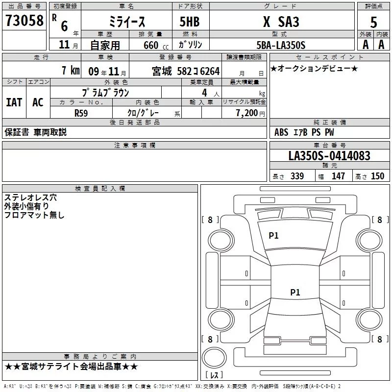Click inspector note ステレオレス穴
This screenshot has width=392, height=392.
point(30,197)
